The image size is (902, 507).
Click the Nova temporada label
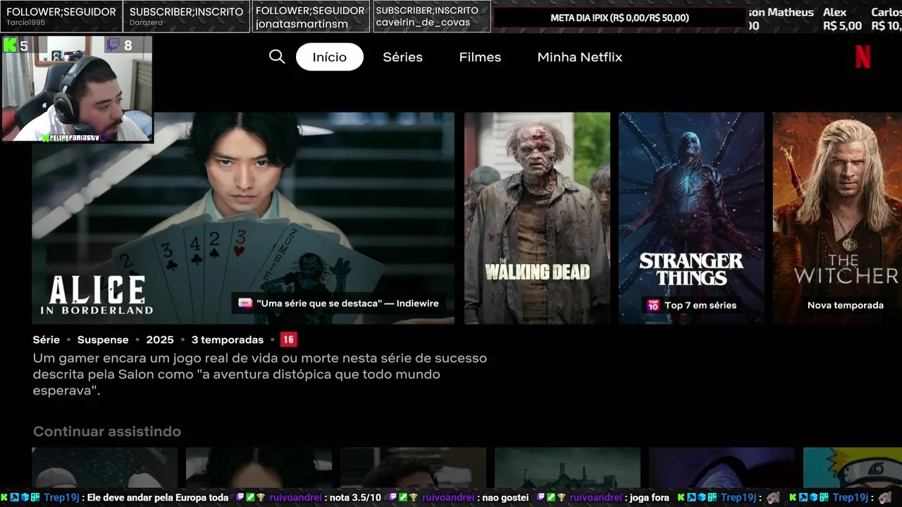846,305
